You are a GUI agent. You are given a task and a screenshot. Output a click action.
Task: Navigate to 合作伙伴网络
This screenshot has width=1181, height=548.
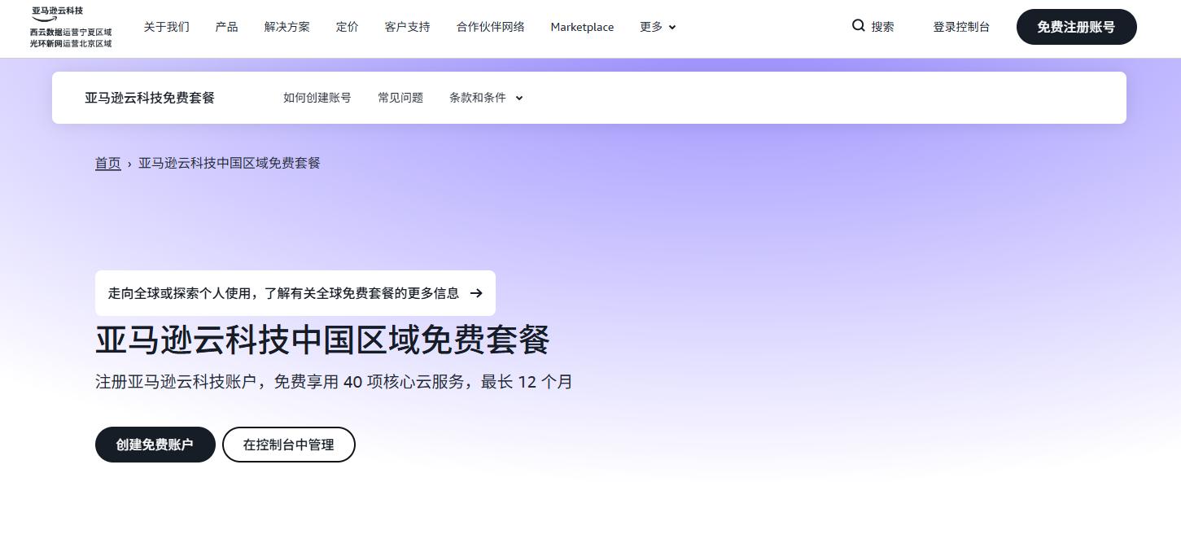(x=490, y=27)
